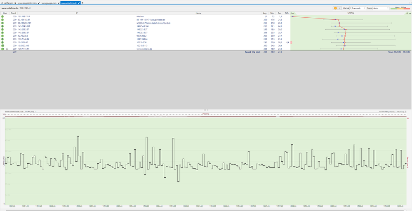
Task: Click the www.vodafone.de / 139.7.147.41 target title
Action: click(x=16, y=8)
